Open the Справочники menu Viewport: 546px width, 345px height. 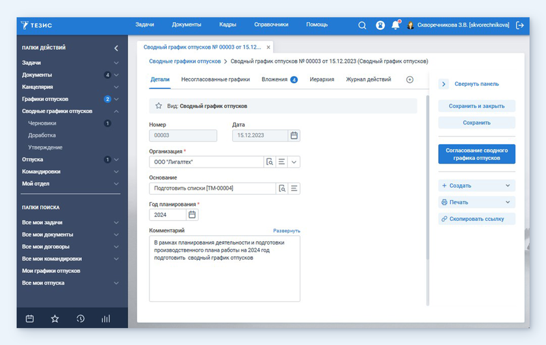pyautogui.click(x=271, y=25)
